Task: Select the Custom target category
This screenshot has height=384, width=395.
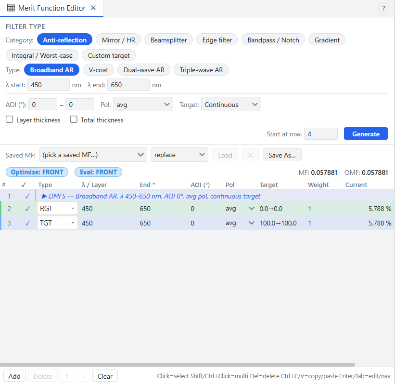Action: pos(109,55)
